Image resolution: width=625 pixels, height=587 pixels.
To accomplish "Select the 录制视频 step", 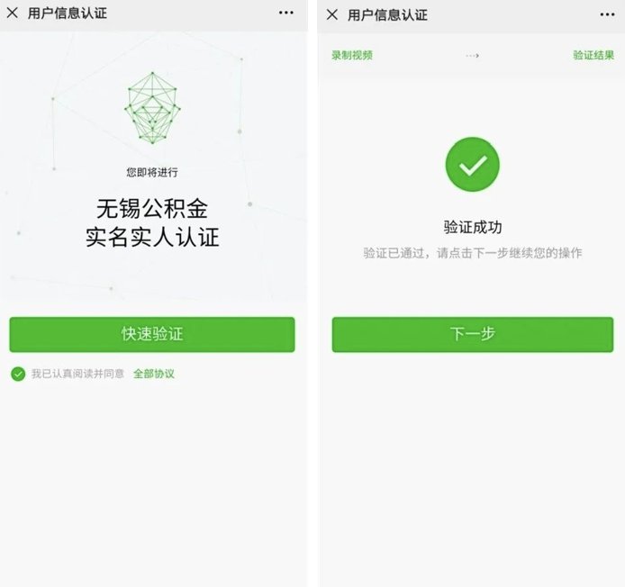I will (352, 55).
